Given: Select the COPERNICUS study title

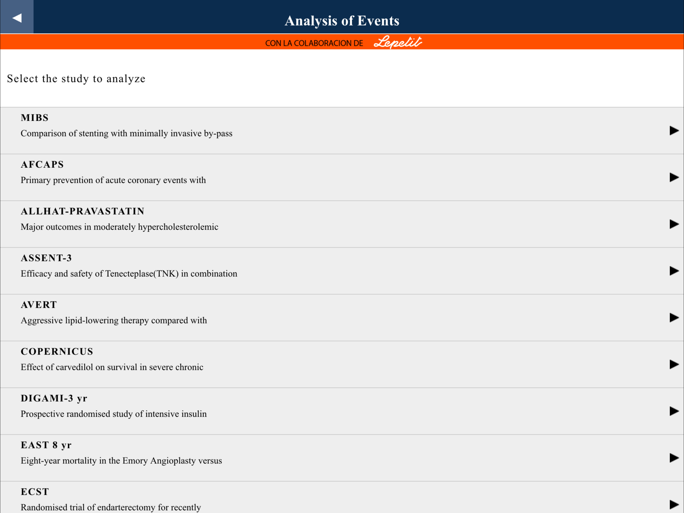Looking at the screenshot, I should point(57,351).
